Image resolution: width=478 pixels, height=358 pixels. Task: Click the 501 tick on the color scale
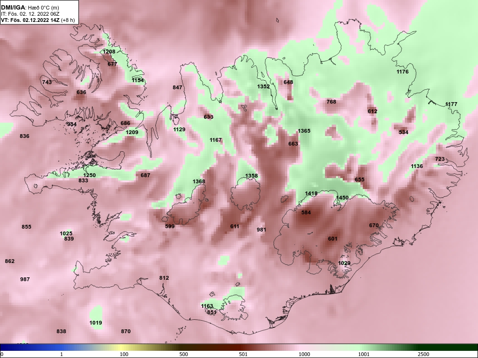(x=244, y=354)
